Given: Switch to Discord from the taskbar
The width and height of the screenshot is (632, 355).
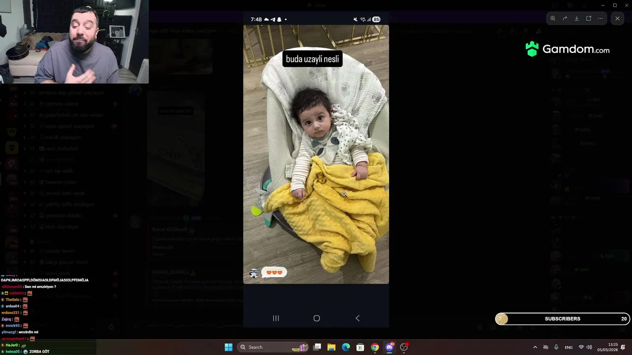Looking at the screenshot, I should [x=390, y=347].
